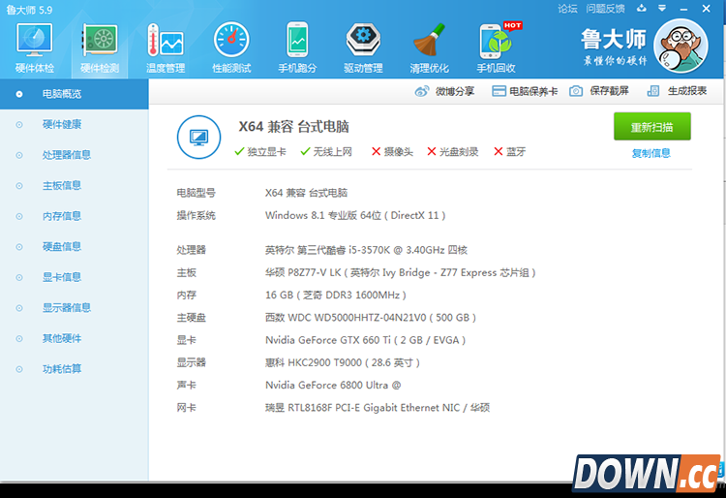The image size is (726, 498).
Task: Open 硬盘信息 sidebar item
Action: [x=75, y=247]
